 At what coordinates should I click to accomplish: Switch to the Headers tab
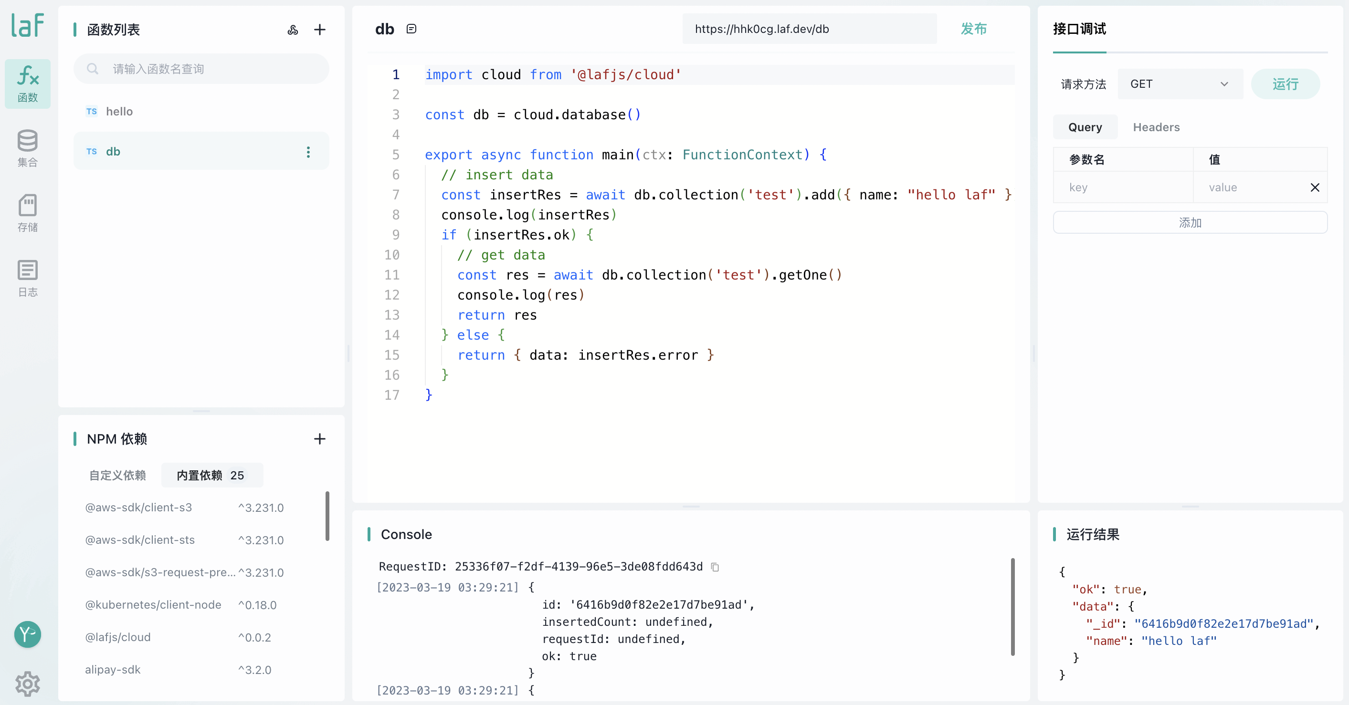click(1156, 127)
